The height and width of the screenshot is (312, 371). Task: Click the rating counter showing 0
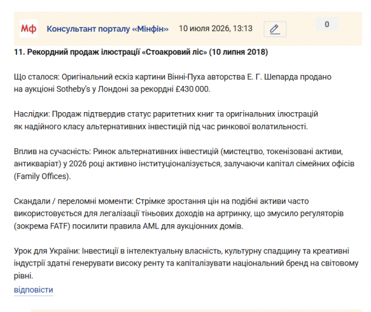pyautogui.click(x=327, y=24)
